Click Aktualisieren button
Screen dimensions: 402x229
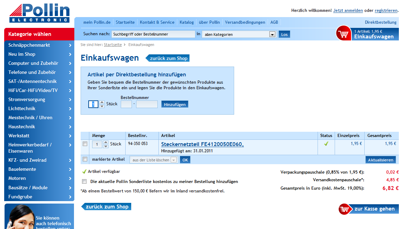[380, 160]
